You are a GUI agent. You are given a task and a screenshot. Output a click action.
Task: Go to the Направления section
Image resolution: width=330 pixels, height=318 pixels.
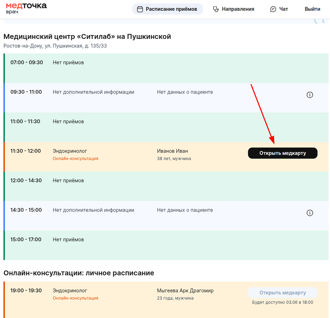233,9
